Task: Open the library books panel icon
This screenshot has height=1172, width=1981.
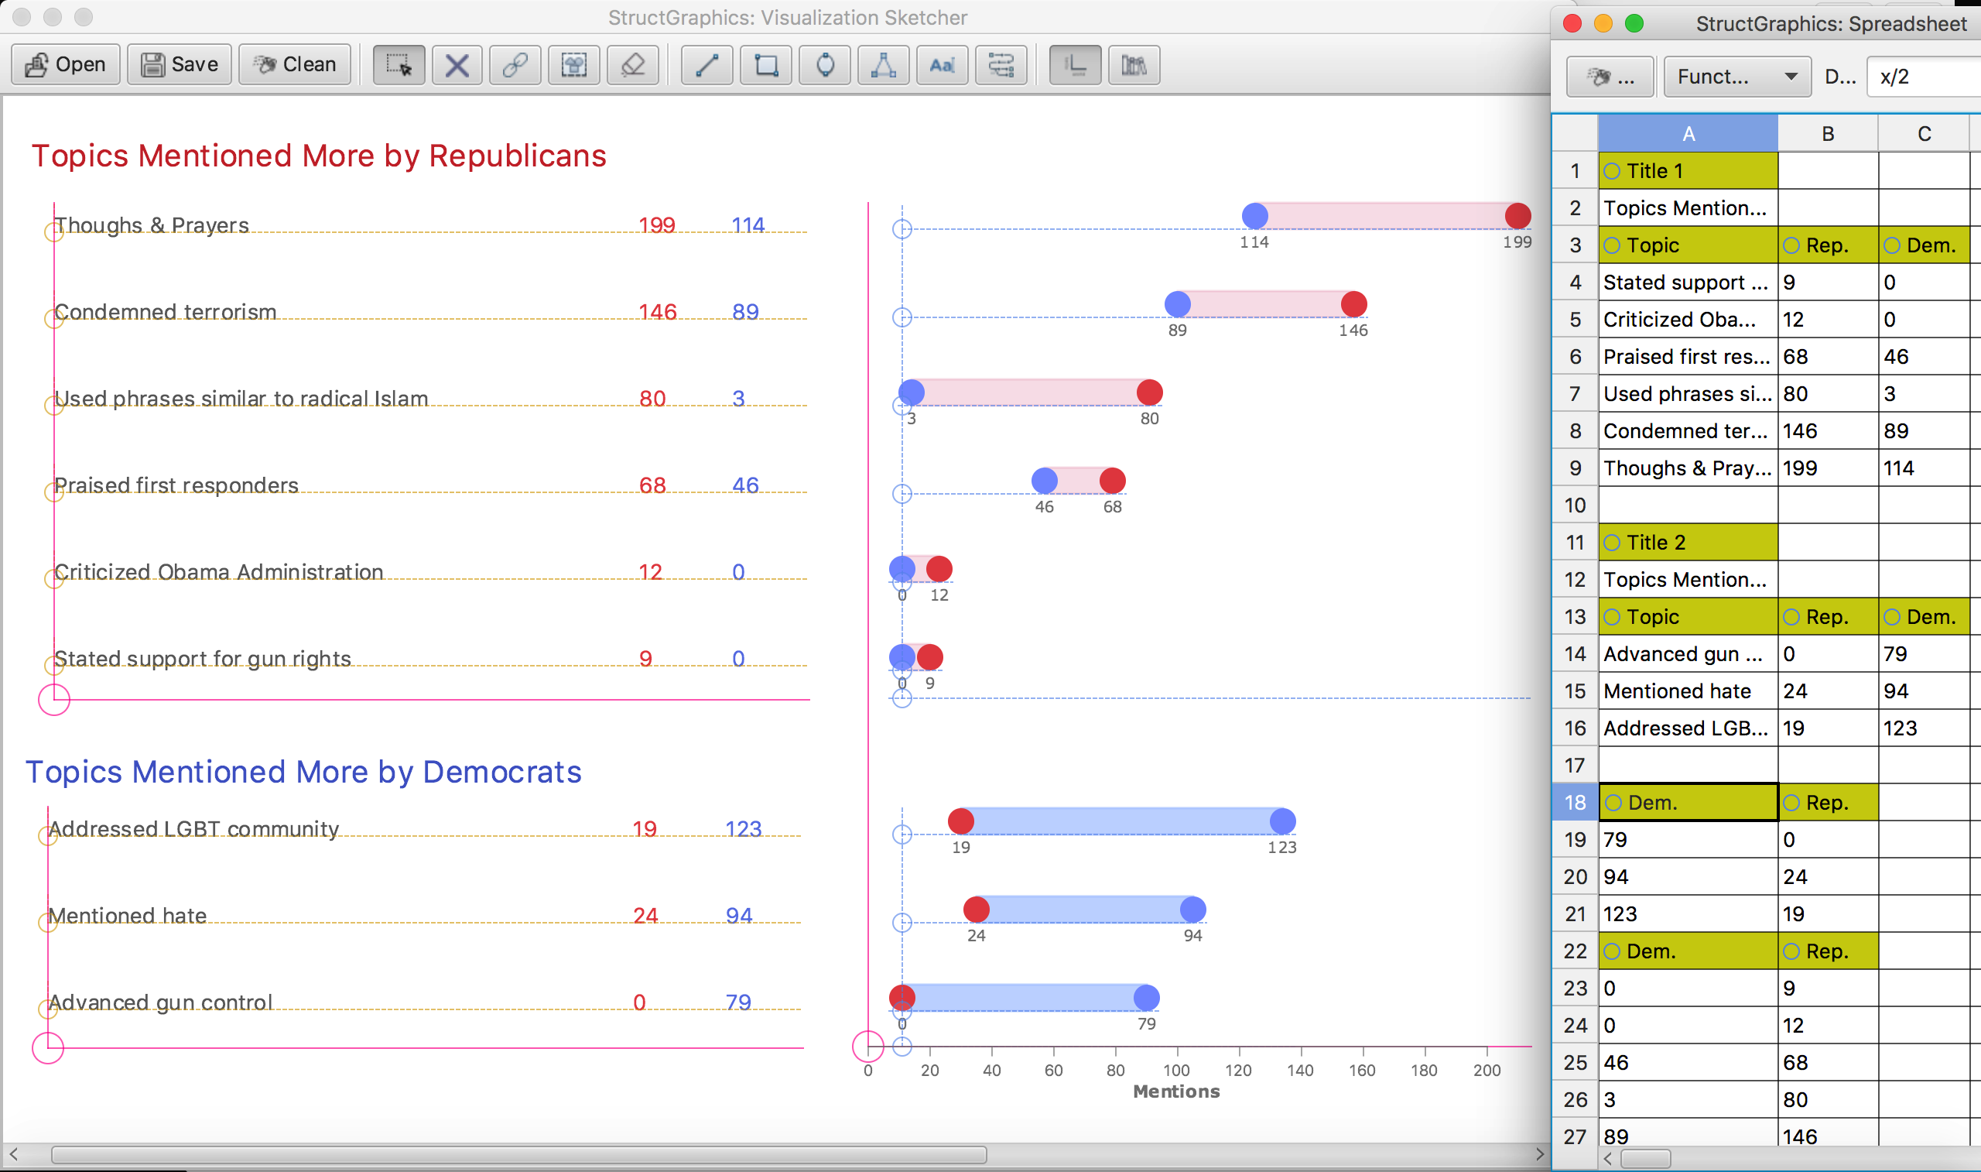Action: click(x=1134, y=65)
